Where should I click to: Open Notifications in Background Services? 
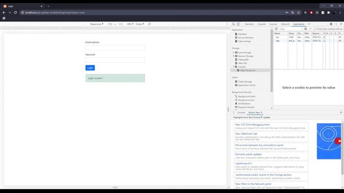pos(244,103)
